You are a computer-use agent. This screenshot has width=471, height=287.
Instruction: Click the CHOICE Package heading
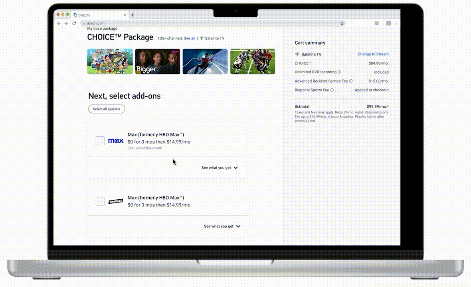(120, 37)
